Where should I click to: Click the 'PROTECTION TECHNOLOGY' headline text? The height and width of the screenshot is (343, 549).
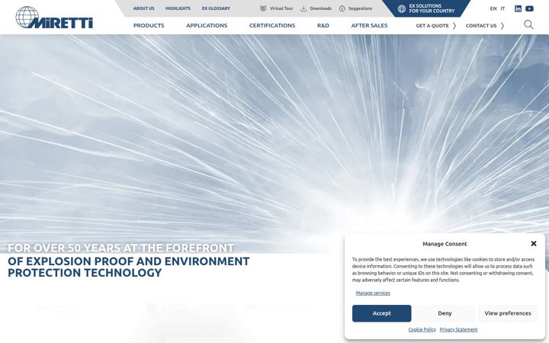click(x=85, y=273)
